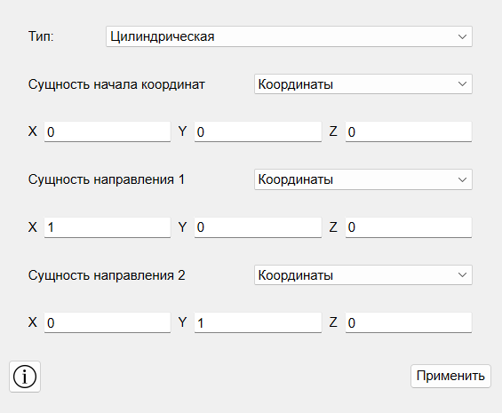Click the direction 2 Z field

pyautogui.click(x=409, y=322)
